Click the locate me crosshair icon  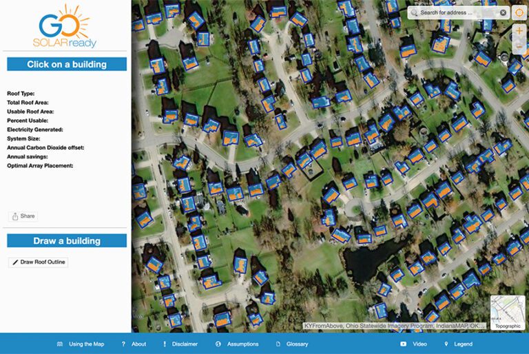click(519, 12)
